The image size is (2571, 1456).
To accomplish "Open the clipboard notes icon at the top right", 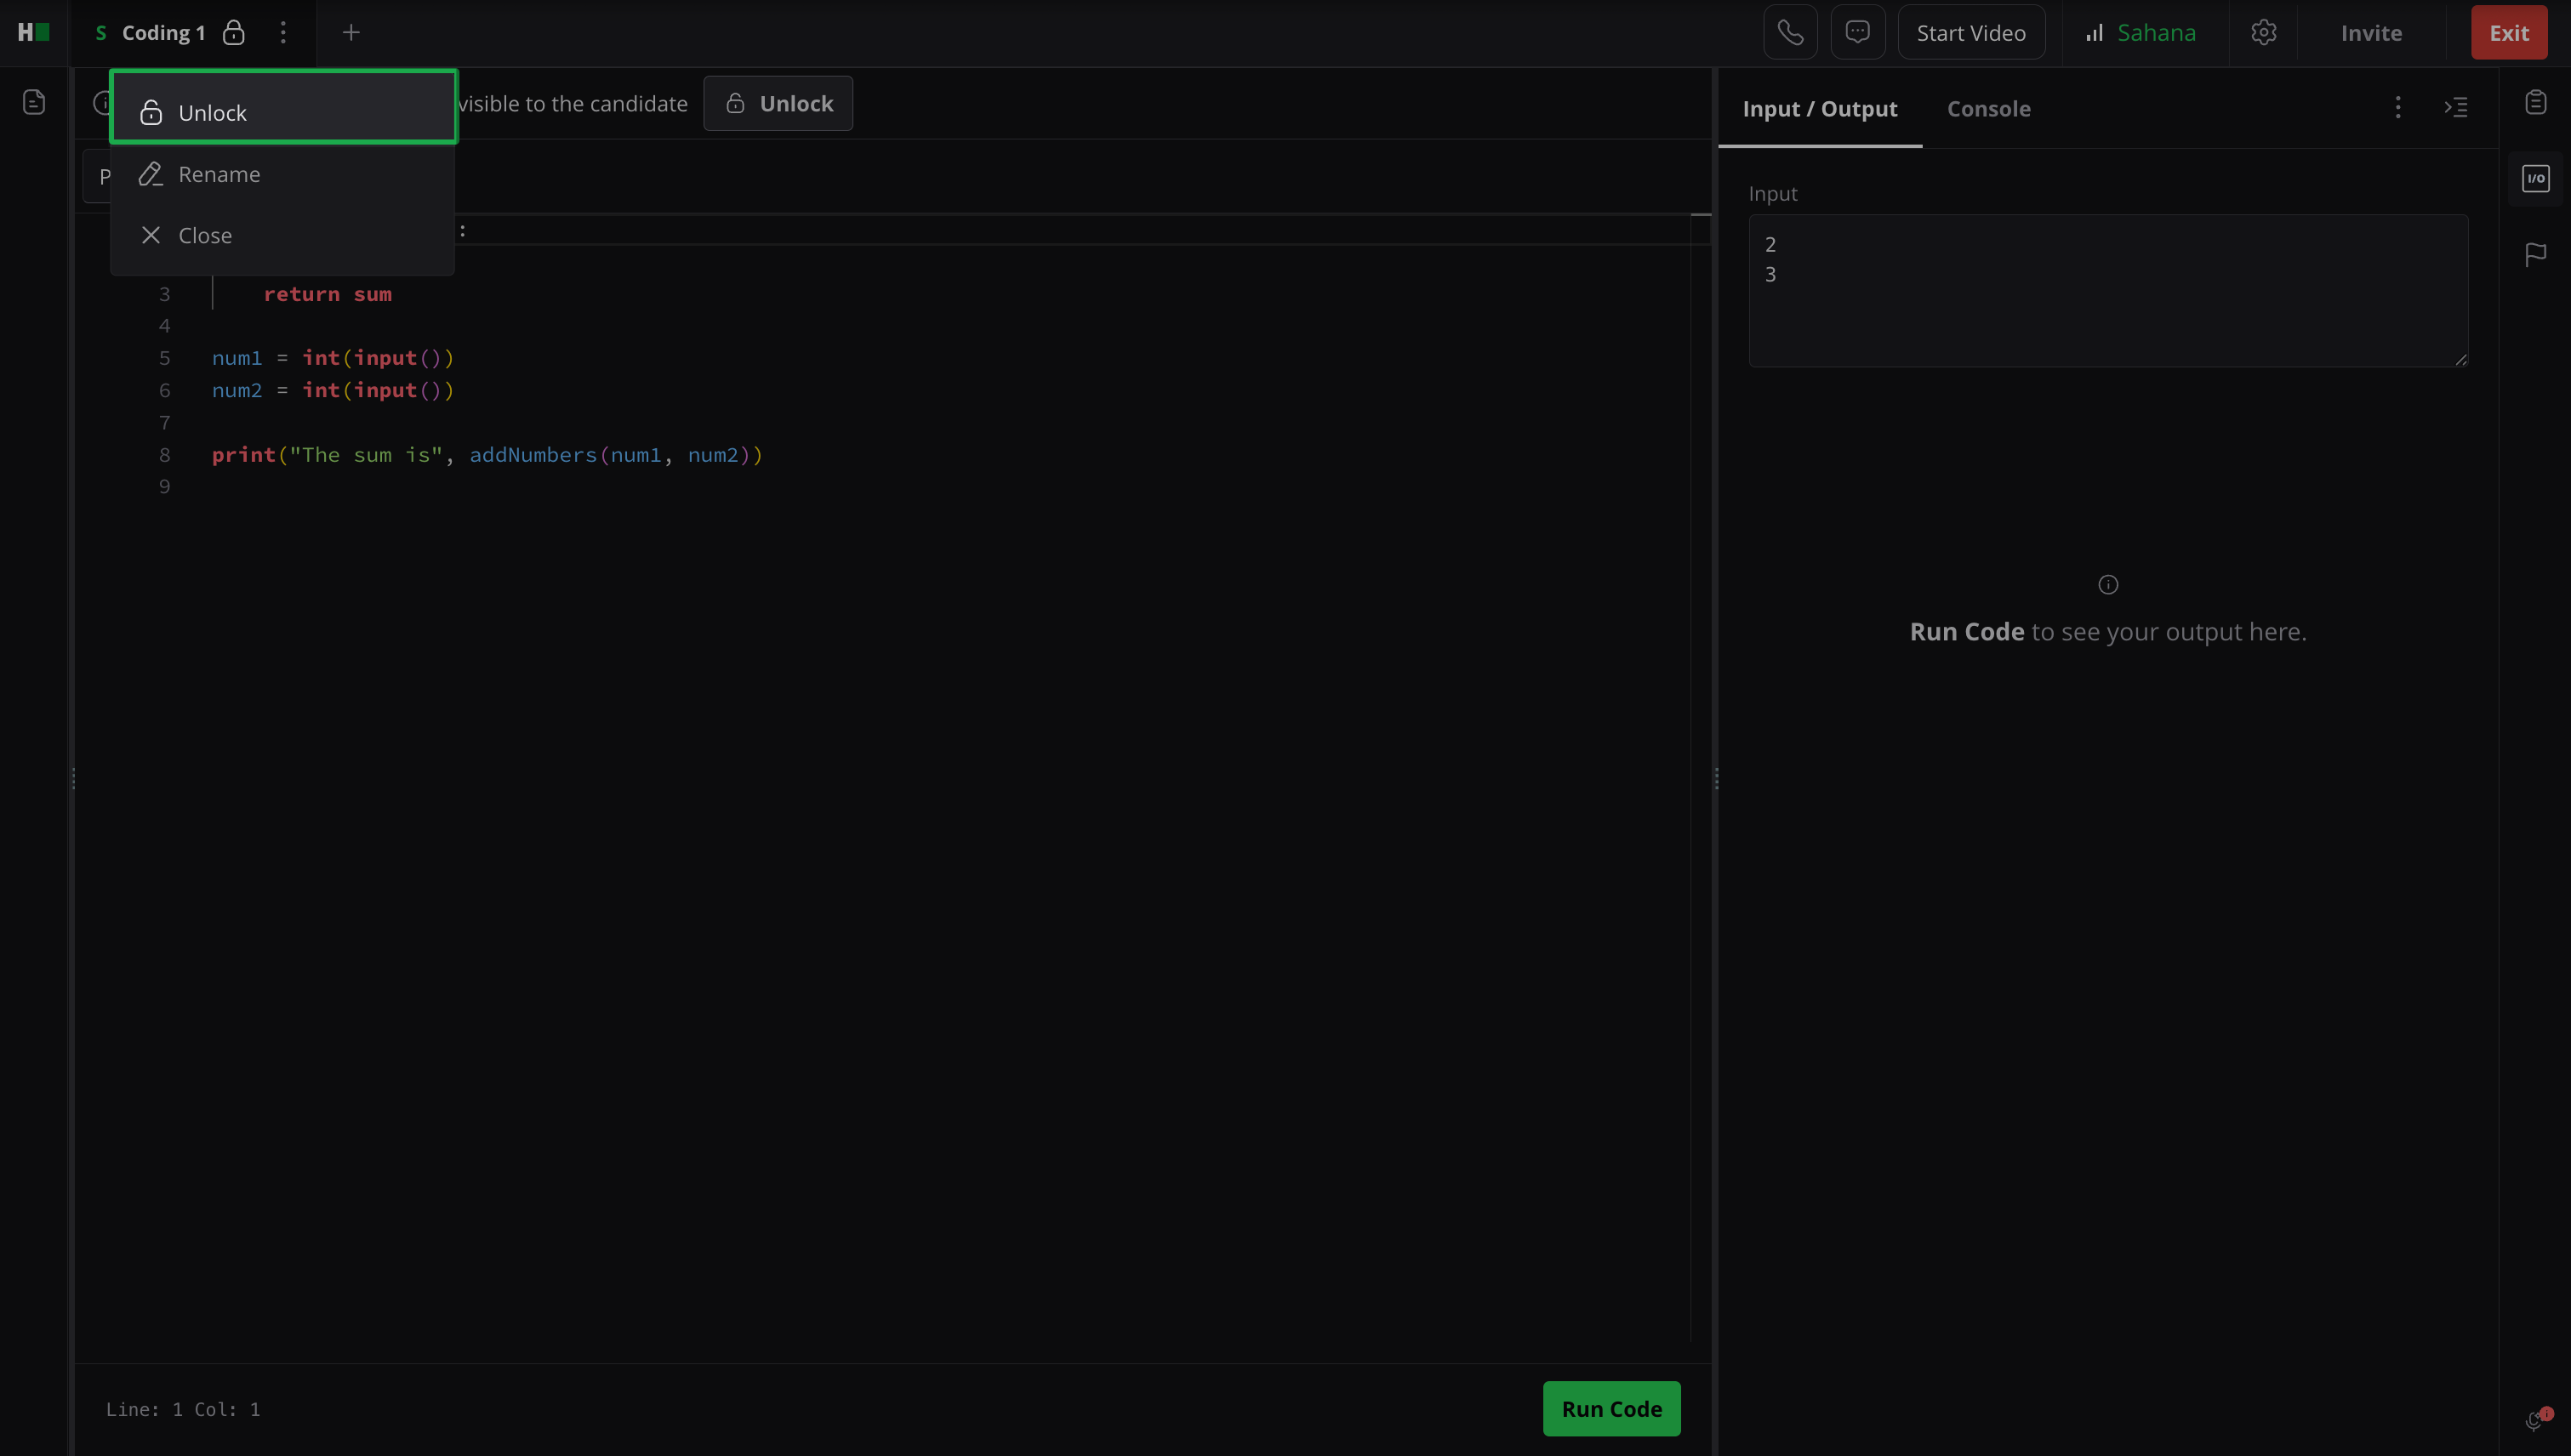I will click(x=2535, y=103).
